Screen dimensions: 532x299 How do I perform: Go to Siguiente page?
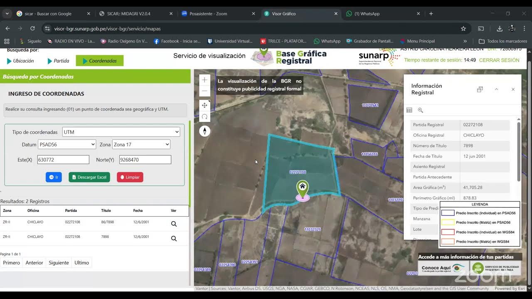pyautogui.click(x=59, y=263)
